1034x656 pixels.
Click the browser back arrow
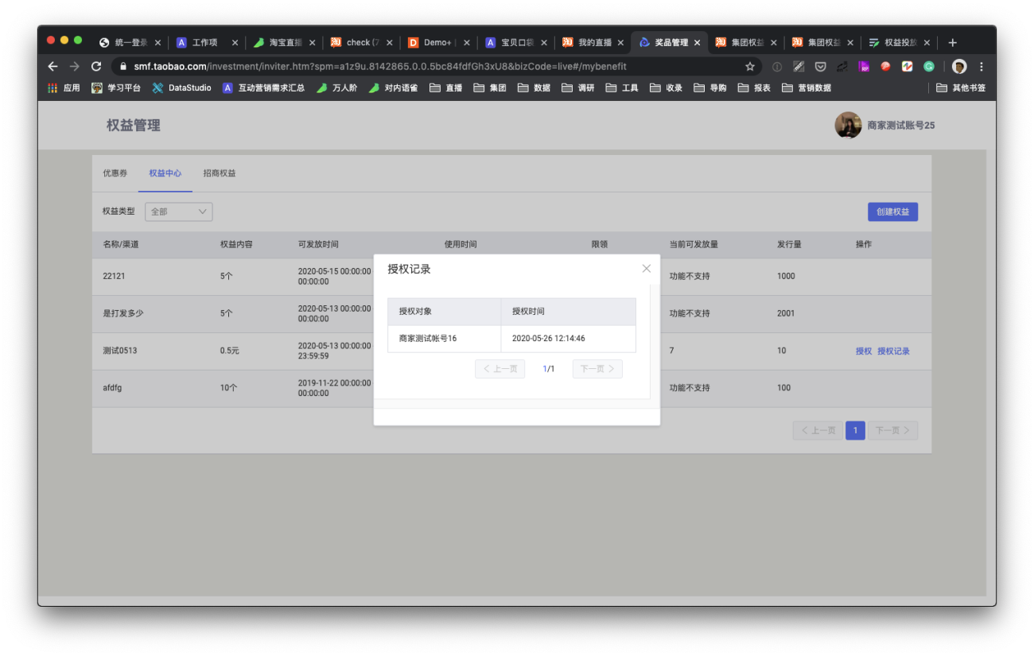[53, 67]
